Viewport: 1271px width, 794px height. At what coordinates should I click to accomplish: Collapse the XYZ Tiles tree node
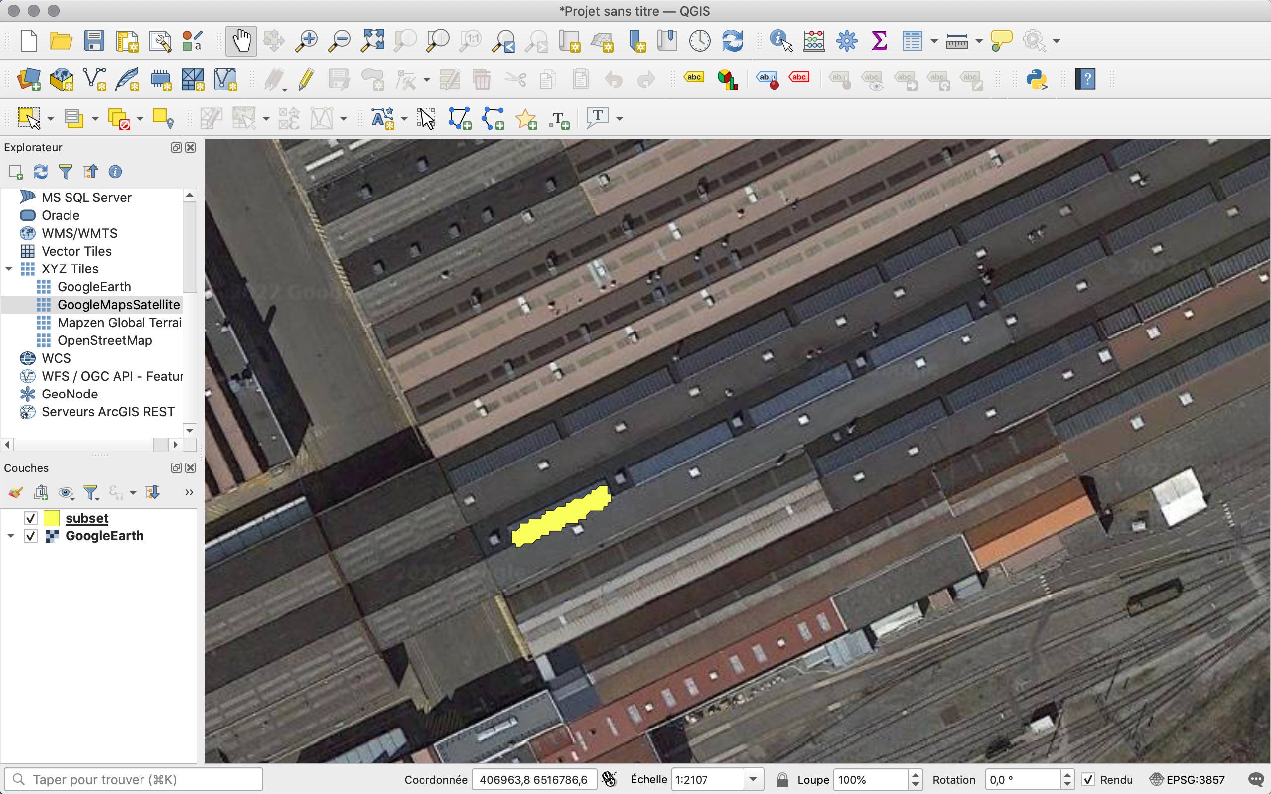9,269
